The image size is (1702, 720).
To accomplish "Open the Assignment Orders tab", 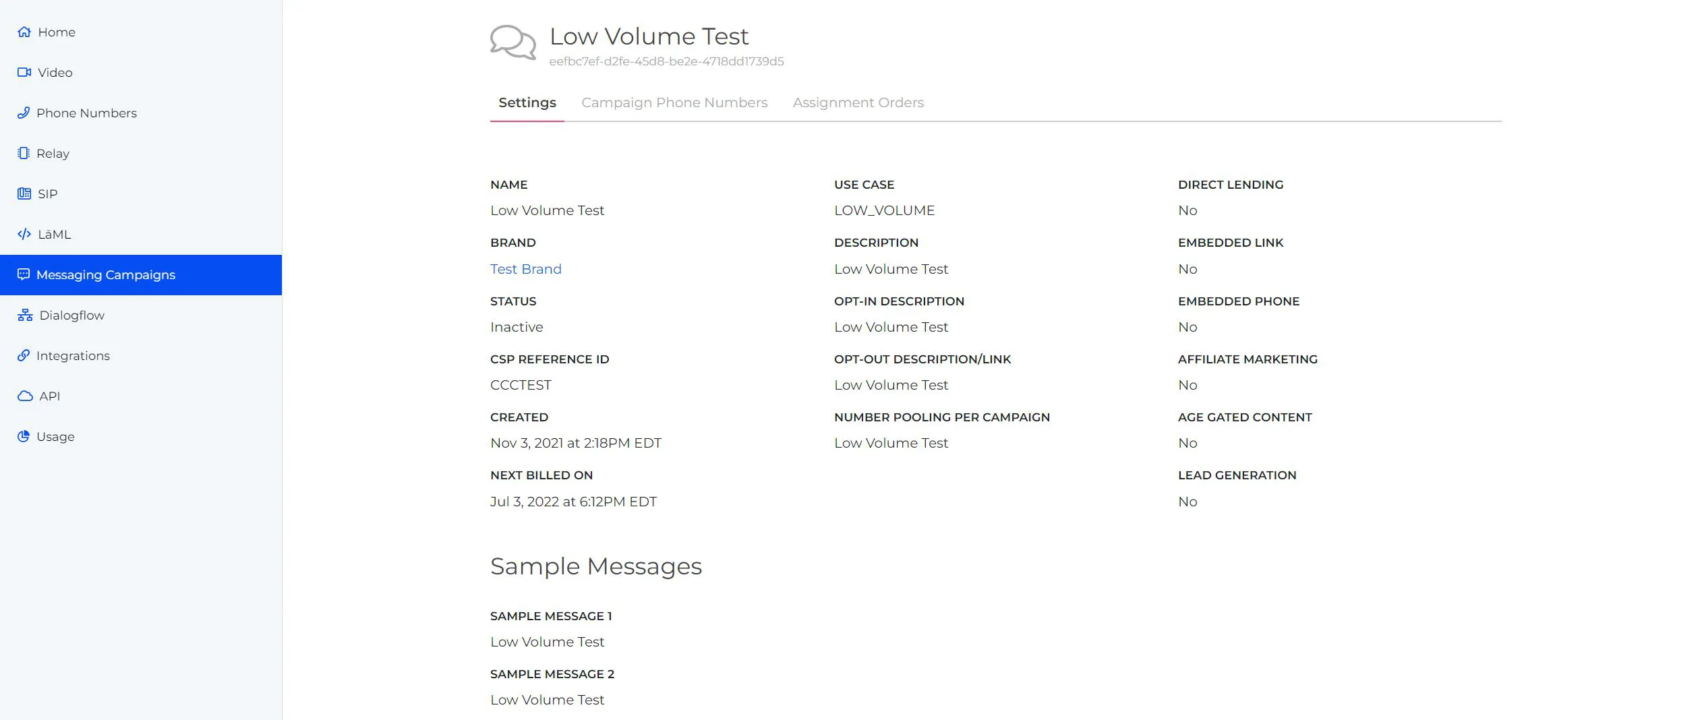I will point(858,102).
